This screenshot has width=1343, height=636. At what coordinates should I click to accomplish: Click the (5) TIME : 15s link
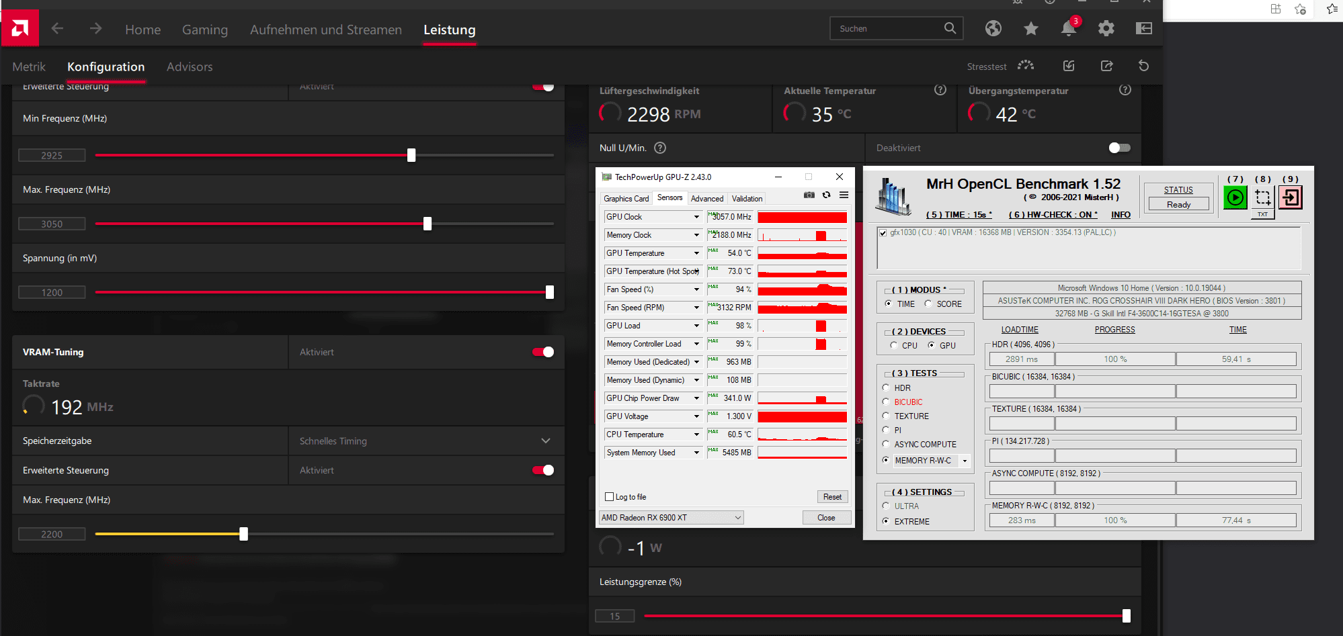click(959, 215)
